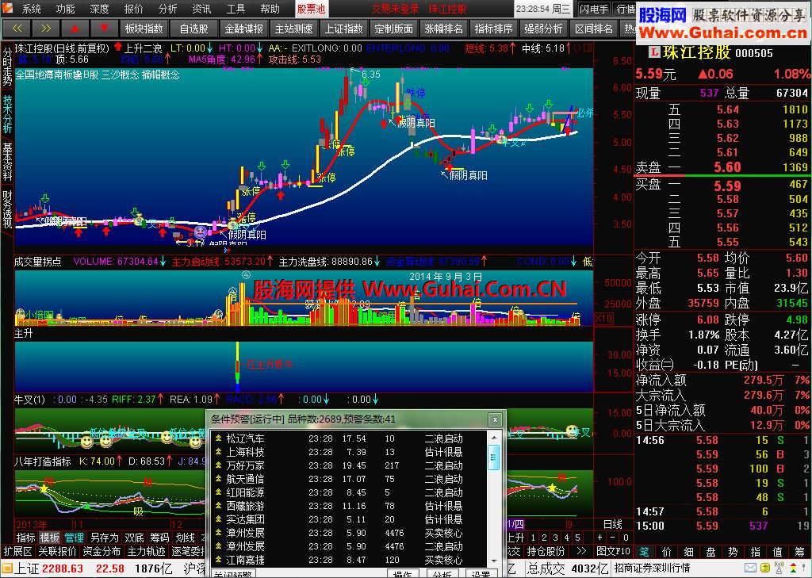This screenshot has width=812, height=578.
Task: Select the 势 tab in the quote panel
Action: point(733,552)
